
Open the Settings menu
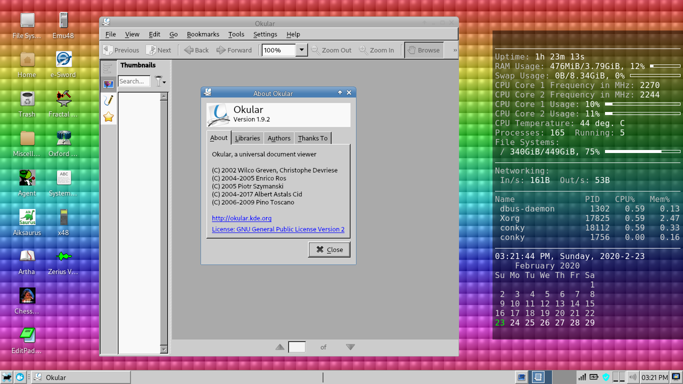265,34
